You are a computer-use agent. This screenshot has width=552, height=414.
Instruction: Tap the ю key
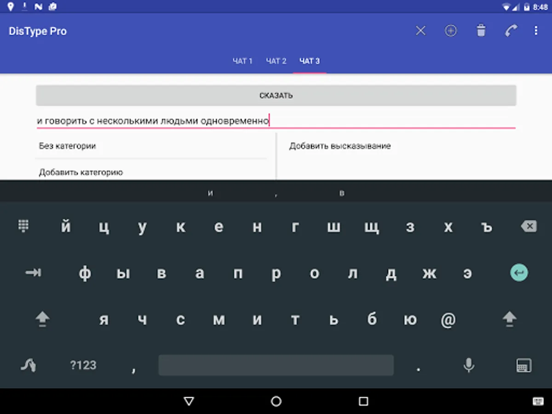tap(410, 319)
